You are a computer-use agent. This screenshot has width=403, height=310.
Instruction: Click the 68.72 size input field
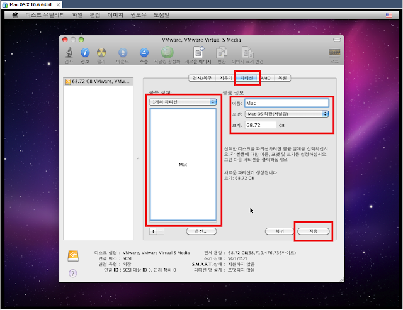click(x=260, y=125)
